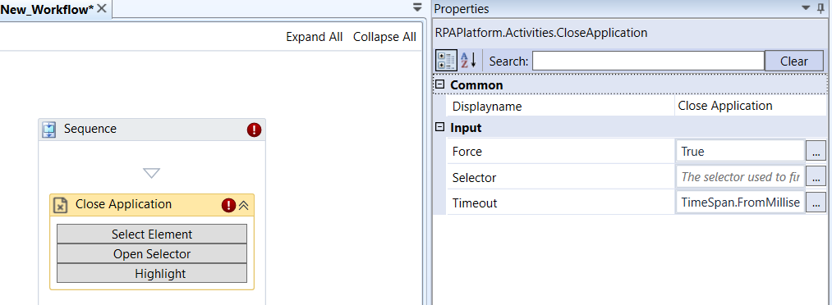Click the Open Selector button
Image resolution: width=832 pixels, height=305 pixels.
point(152,254)
